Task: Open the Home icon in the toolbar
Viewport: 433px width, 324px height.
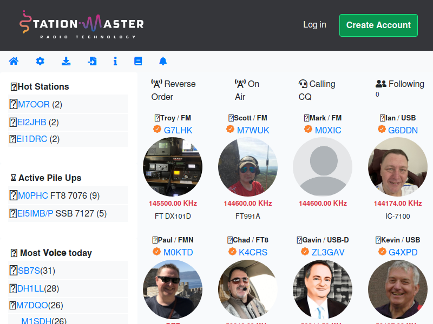Action: coord(14,61)
